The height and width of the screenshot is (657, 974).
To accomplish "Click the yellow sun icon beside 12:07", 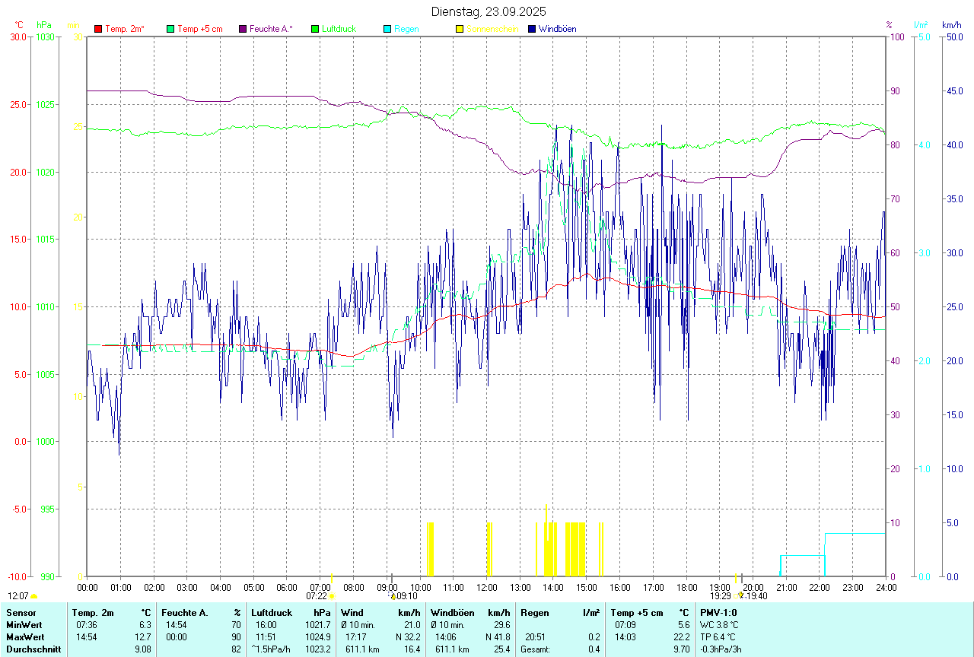I will 33,597.
